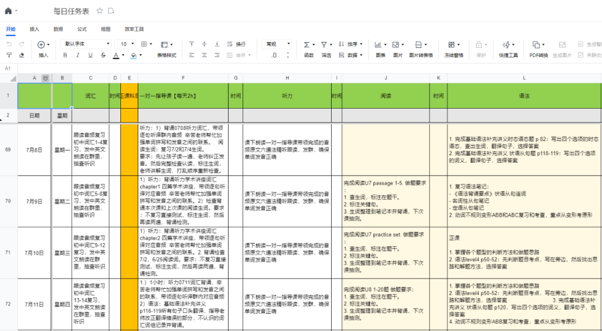Switch to the 插入 tab
The width and height of the screenshot is (602, 331).
click(35, 29)
